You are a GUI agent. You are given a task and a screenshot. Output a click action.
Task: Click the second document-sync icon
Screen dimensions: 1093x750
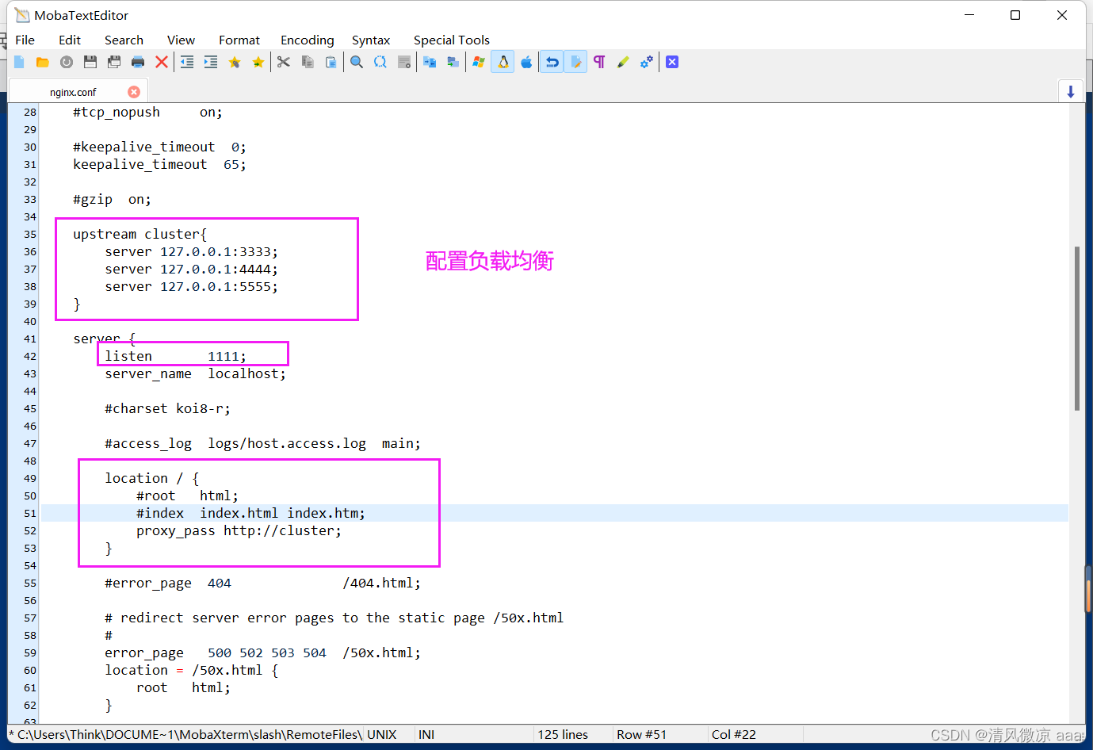click(453, 62)
